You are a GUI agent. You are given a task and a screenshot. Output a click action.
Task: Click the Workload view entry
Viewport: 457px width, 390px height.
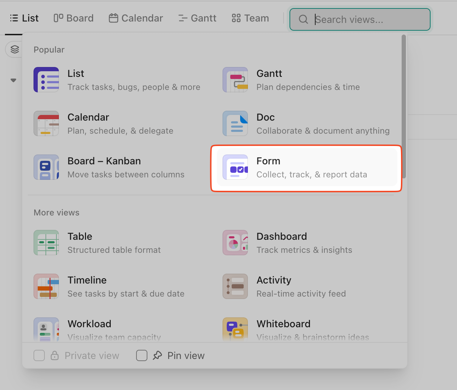pos(46,329)
